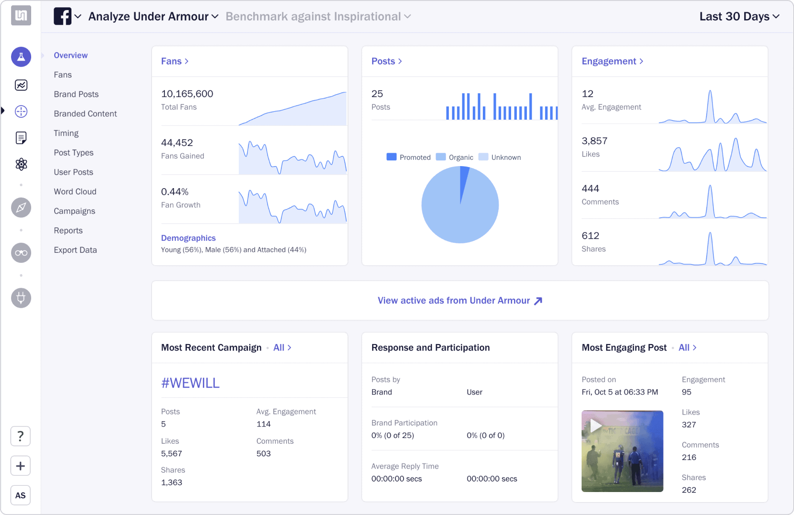This screenshot has width=794, height=515.
Task: Open Post Types menu item
Action: 73,153
